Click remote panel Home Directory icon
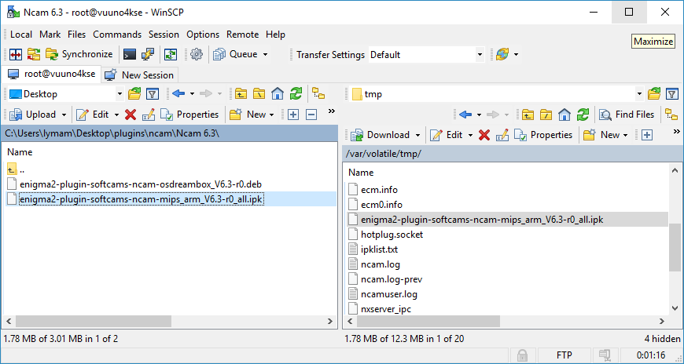Image resolution: width=684 pixels, height=364 pixels. [564, 115]
